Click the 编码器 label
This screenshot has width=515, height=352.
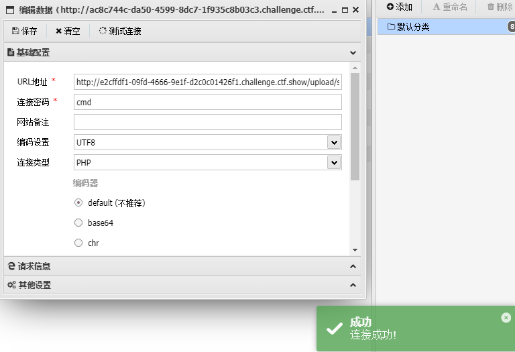[x=85, y=183]
